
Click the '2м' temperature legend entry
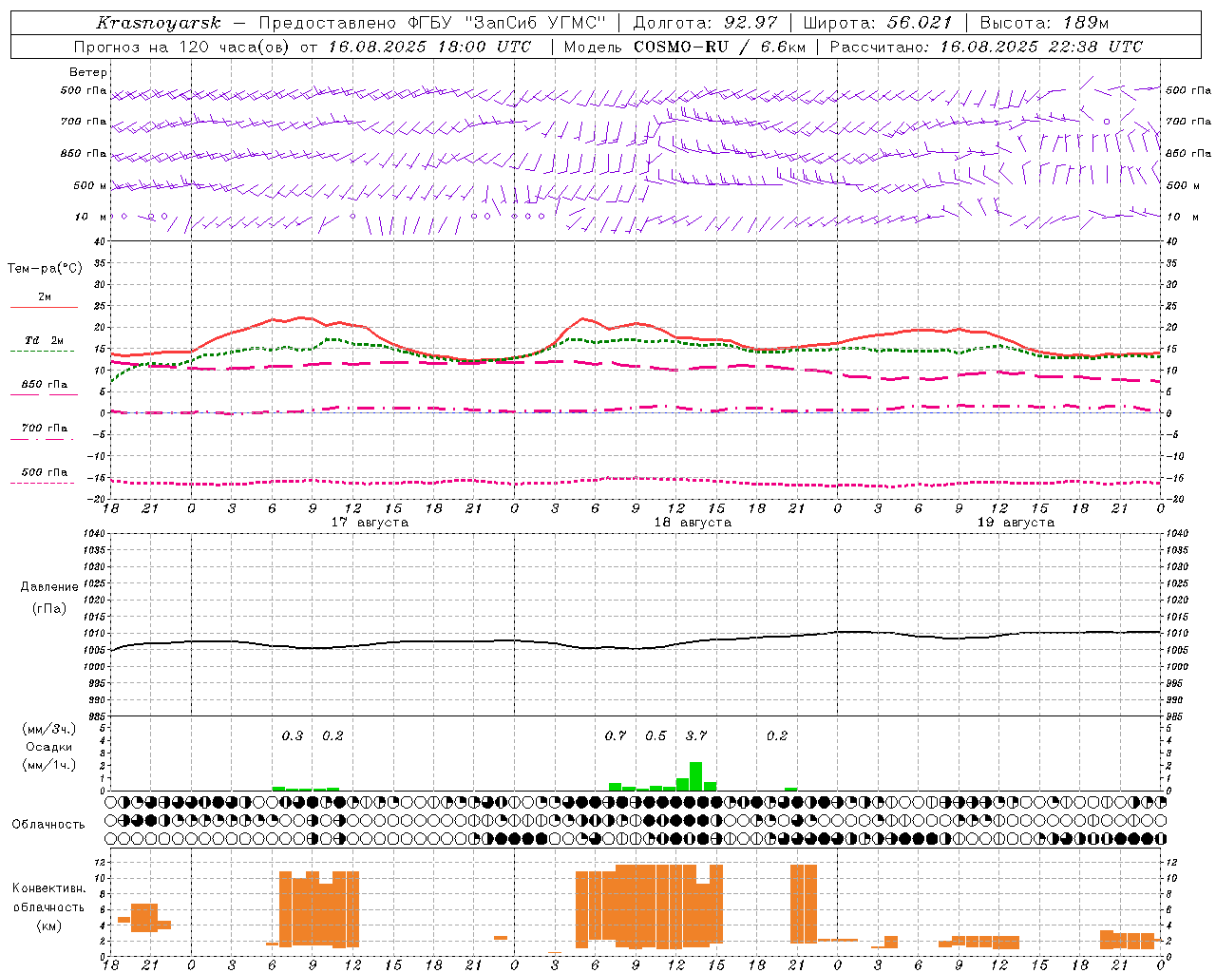tap(45, 296)
